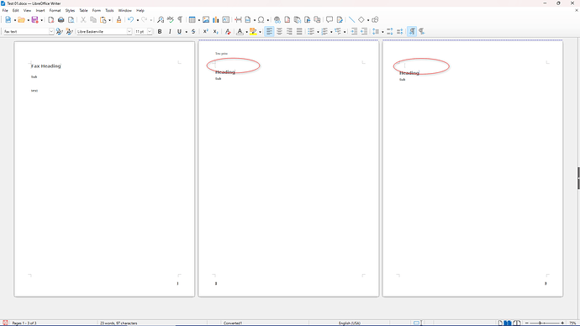Click the Subscript icon
This screenshot has width=580, height=326.
(216, 32)
